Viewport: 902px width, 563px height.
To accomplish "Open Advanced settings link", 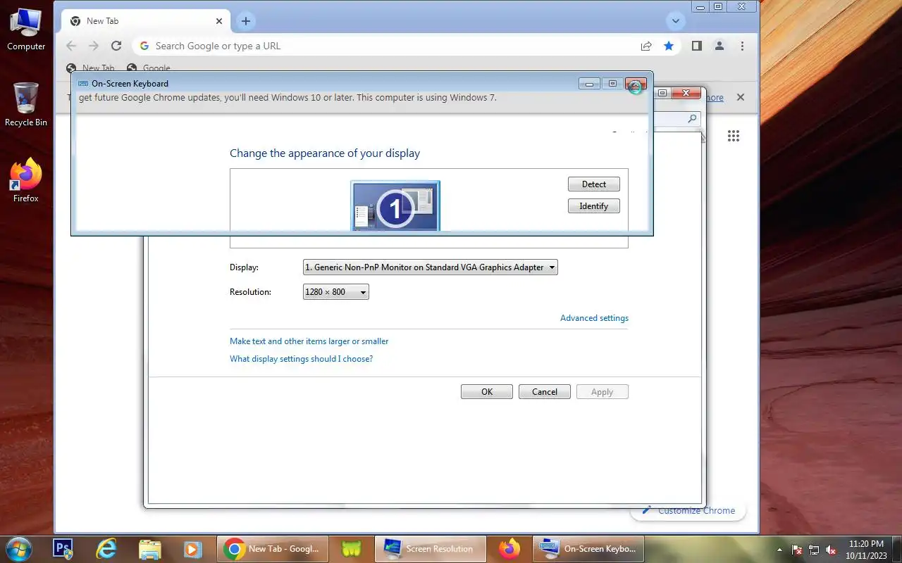I will tap(594, 318).
